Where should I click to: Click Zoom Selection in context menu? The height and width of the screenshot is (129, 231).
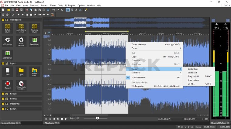[x=138, y=44]
